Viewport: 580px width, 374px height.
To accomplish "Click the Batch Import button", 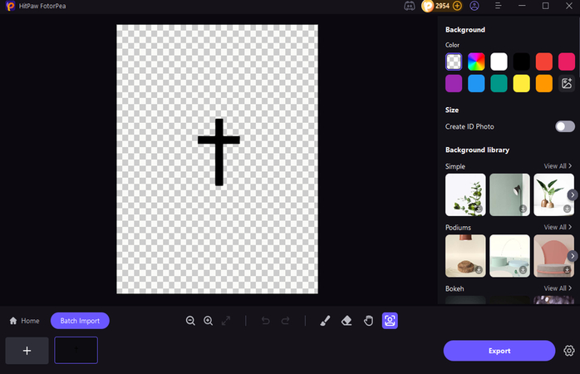I will [x=80, y=321].
